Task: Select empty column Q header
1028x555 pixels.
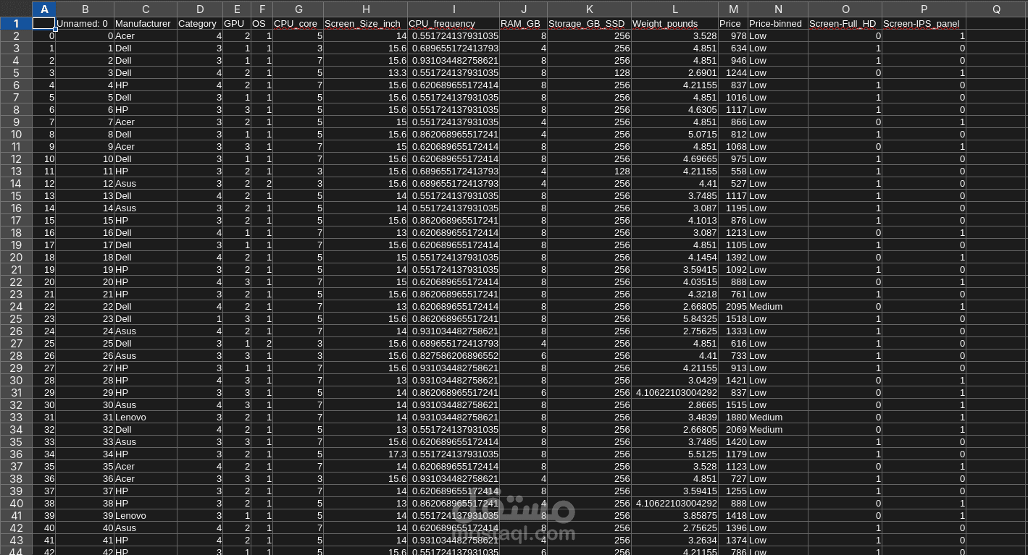Action: [996, 9]
